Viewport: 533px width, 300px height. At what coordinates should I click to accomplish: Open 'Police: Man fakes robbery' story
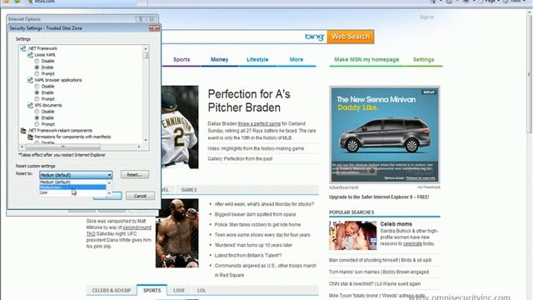tap(257, 224)
